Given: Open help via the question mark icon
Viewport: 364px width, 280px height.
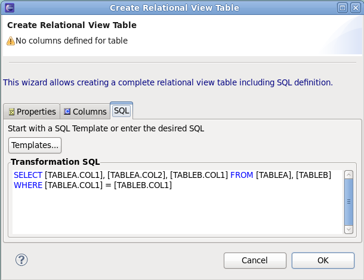Looking at the screenshot, I should [21, 260].
